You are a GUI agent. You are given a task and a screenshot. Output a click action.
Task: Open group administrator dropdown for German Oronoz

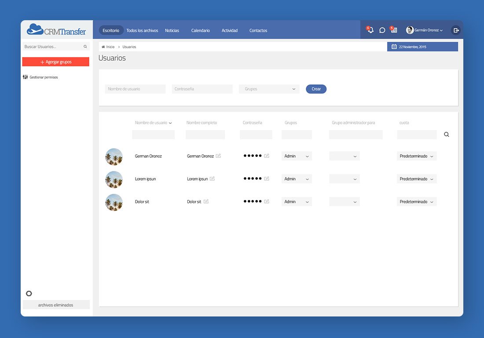(x=345, y=156)
